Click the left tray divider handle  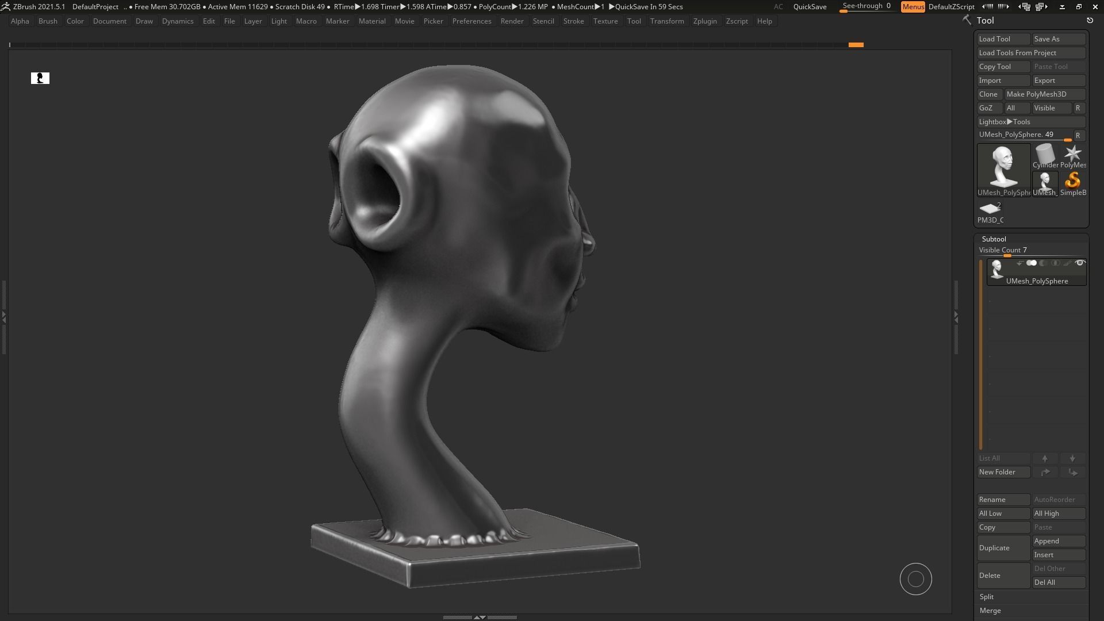[3, 316]
